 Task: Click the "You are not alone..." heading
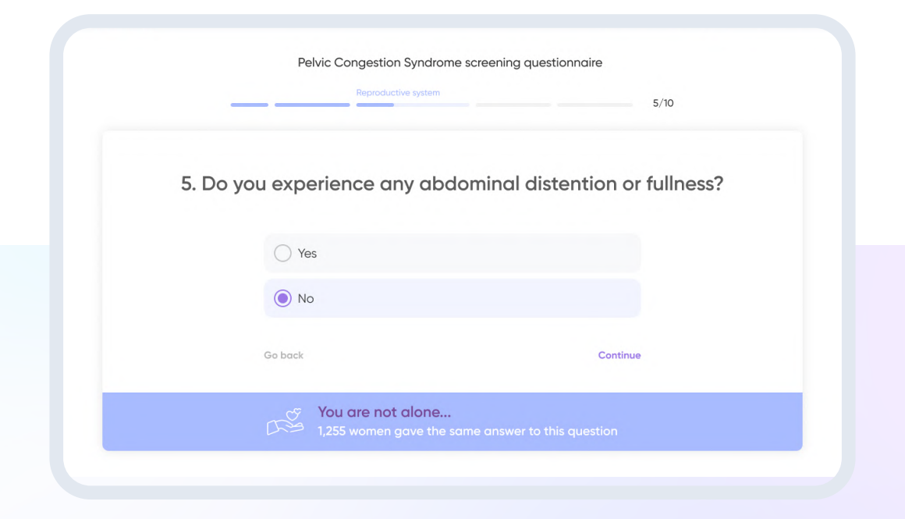pyautogui.click(x=384, y=412)
